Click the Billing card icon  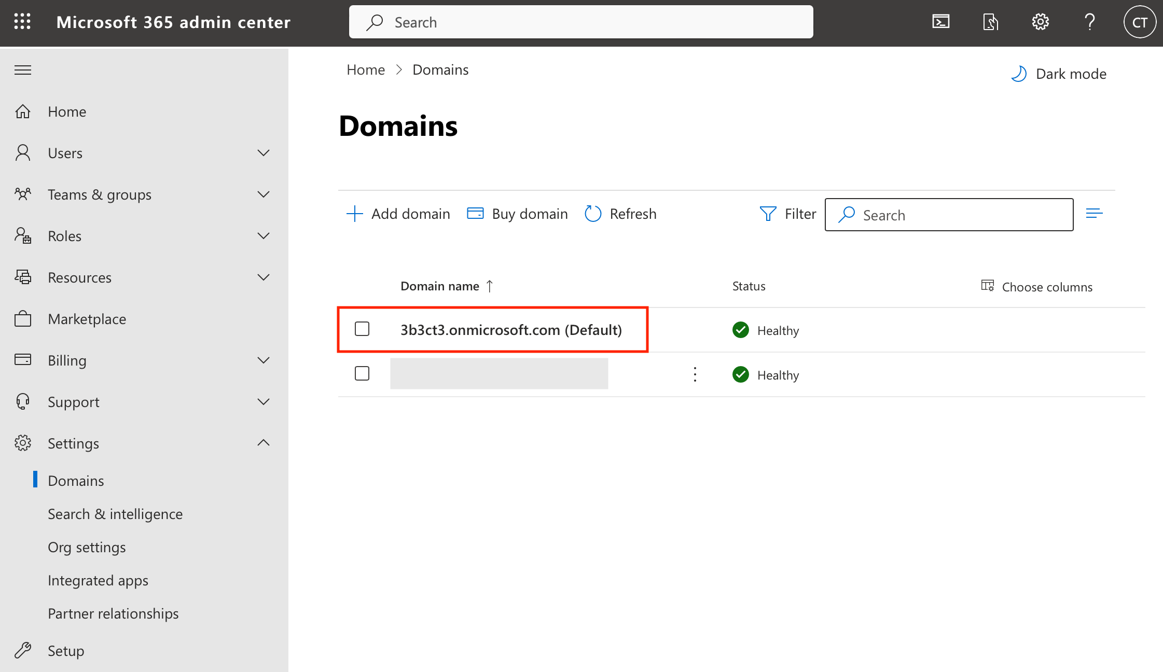tap(23, 359)
